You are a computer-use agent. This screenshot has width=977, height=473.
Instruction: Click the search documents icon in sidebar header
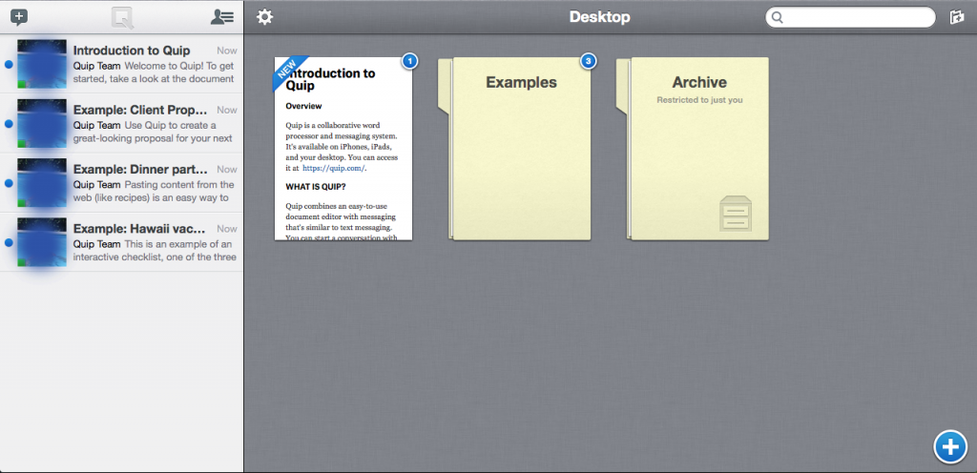point(123,18)
